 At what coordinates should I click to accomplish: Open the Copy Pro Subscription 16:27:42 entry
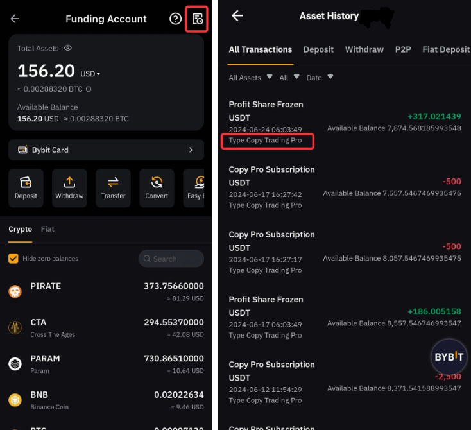point(345,187)
